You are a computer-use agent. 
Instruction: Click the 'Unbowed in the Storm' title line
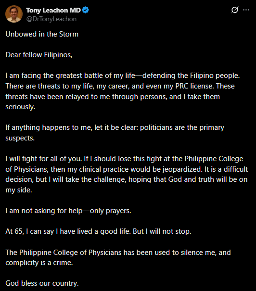click(42, 34)
